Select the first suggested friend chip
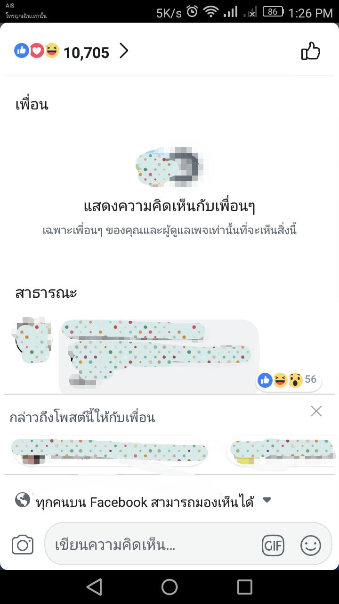This screenshot has width=339, height=604. tap(110, 450)
